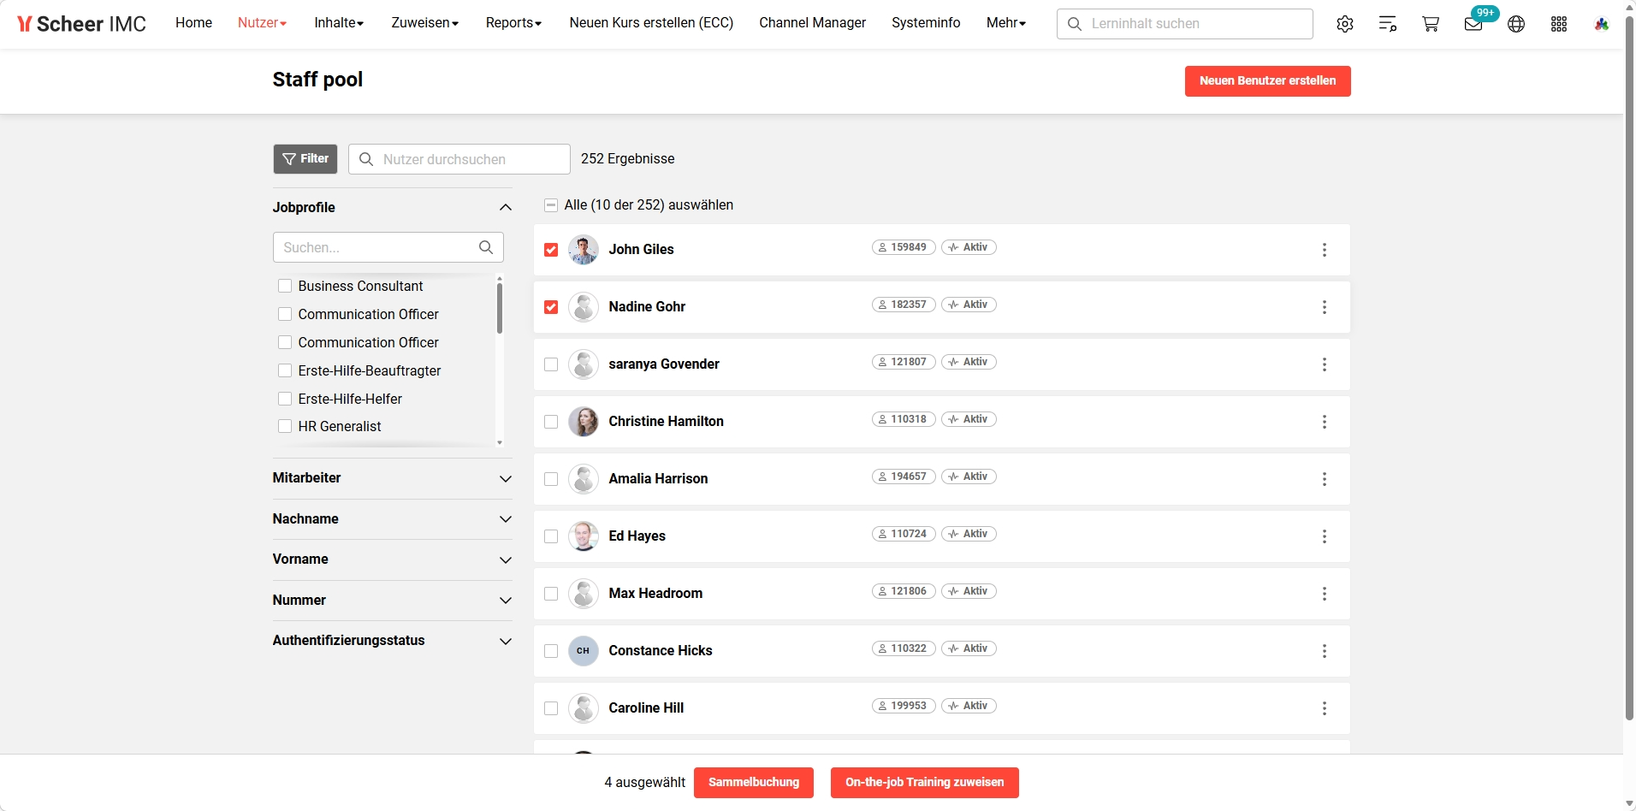The width and height of the screenshot is (1636, 811).
Task: Focus the Lerninhalt suchen search field
Action: pyautogui.click(x=1185, y=24)
